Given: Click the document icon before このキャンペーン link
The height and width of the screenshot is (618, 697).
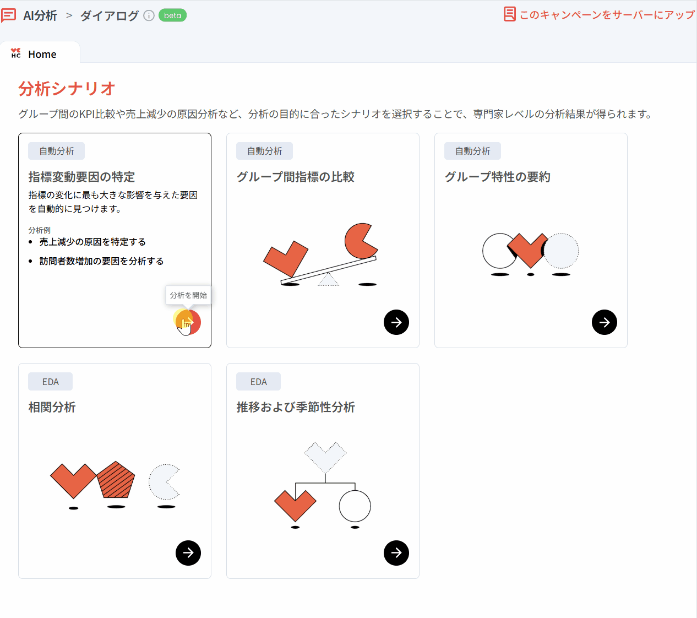Looking at the screenshot, I should (510, 14).
